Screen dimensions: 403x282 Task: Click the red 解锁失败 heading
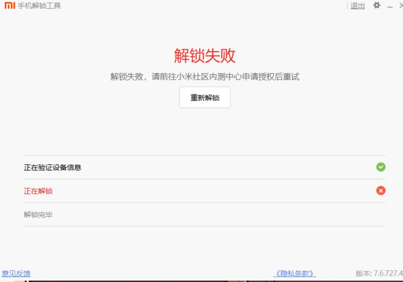(x=205, y=56)
